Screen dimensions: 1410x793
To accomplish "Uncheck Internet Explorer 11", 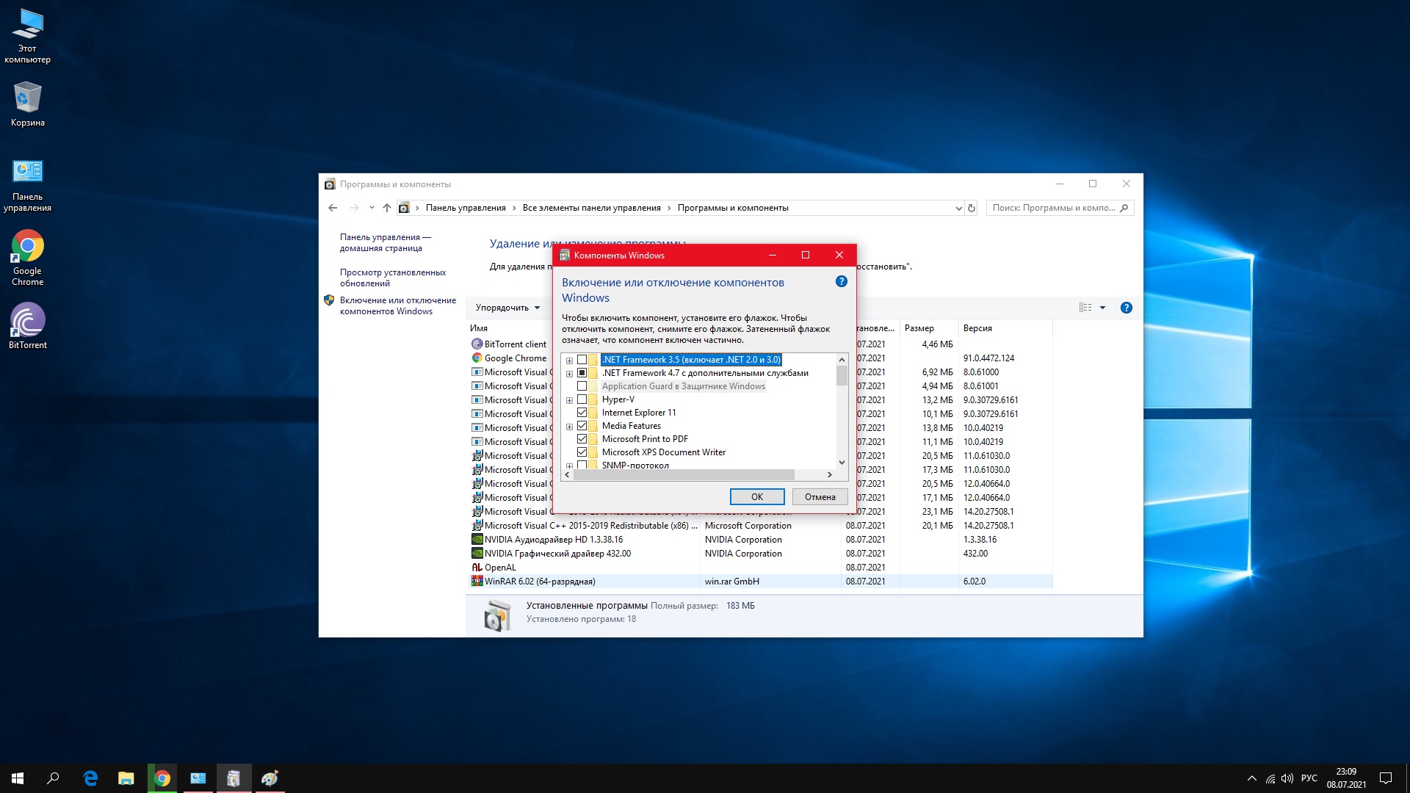I will point(582,413).
